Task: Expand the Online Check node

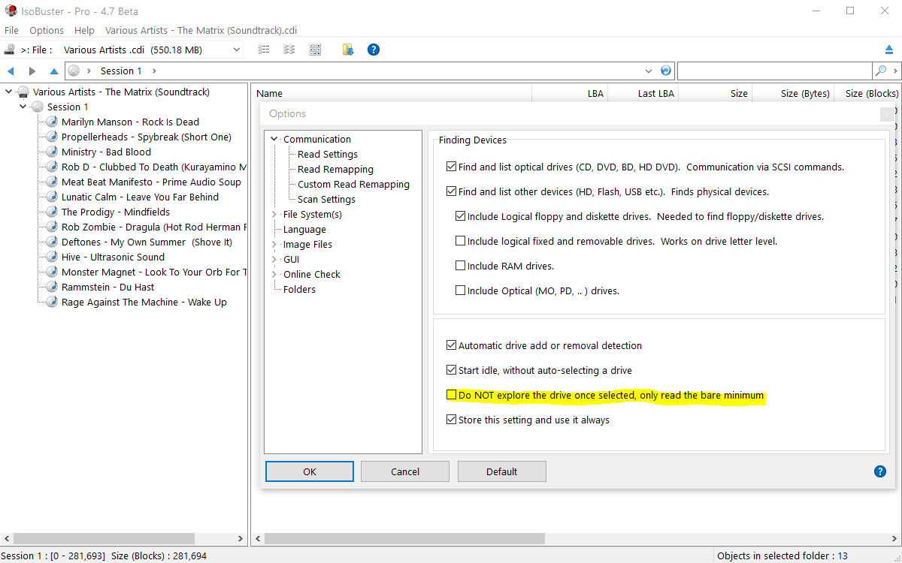Action: point(274,274)
